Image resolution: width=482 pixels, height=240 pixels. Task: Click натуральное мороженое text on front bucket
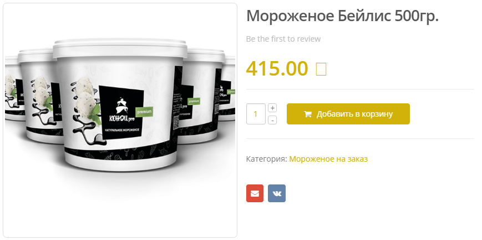122,129
